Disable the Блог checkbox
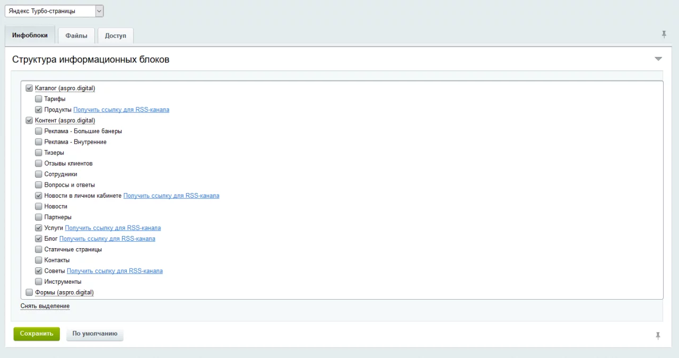Image resolution: width=679 pixels, height=358 pixels. pyautogui.click(x=39, y=239)
